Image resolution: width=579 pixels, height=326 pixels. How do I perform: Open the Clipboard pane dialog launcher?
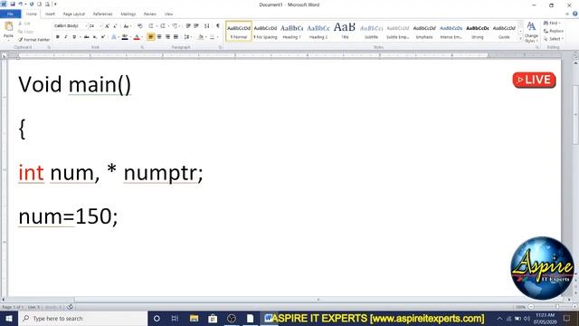tap(49, 47)
